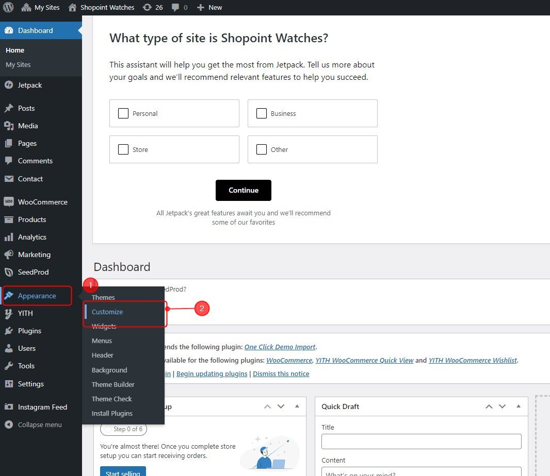This screenshot has width=550, height=476.
Task: Click the WooCommerce logo icon
Action: [x=9, y=202]
